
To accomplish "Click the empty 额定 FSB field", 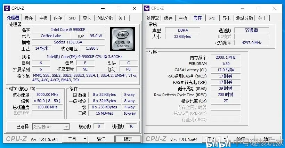I will 47,113.
